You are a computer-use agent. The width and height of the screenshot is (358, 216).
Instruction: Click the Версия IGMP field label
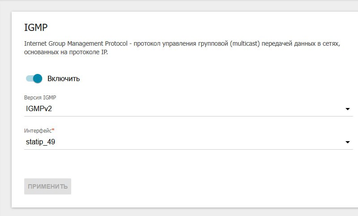click(40, 98)
